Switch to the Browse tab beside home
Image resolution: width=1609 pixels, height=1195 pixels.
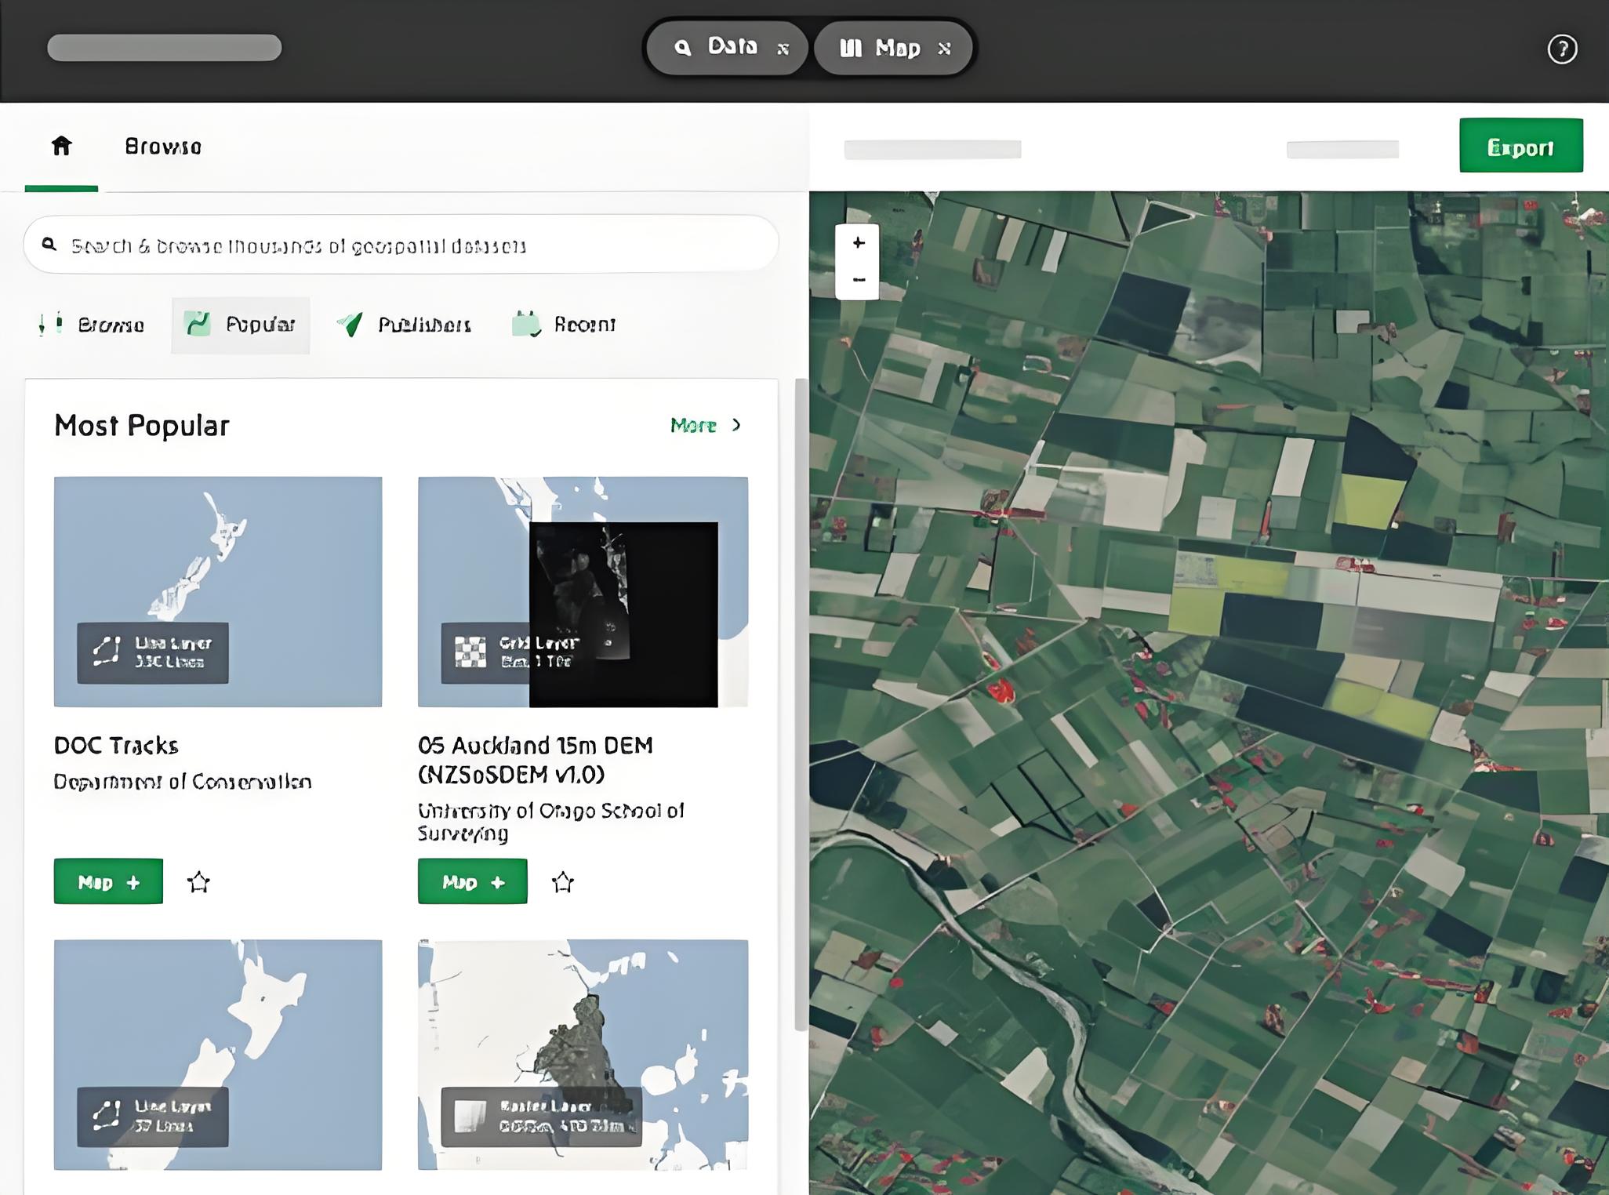tap(163, 147)
